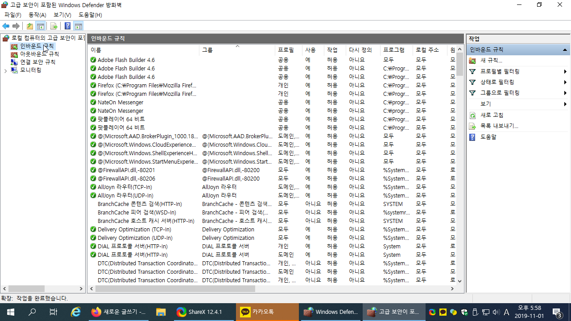Collapse the 인바운드 규칙 action pane section
Image resolution: width=571 pixels, height=321 pixels.
click(565, 50)
